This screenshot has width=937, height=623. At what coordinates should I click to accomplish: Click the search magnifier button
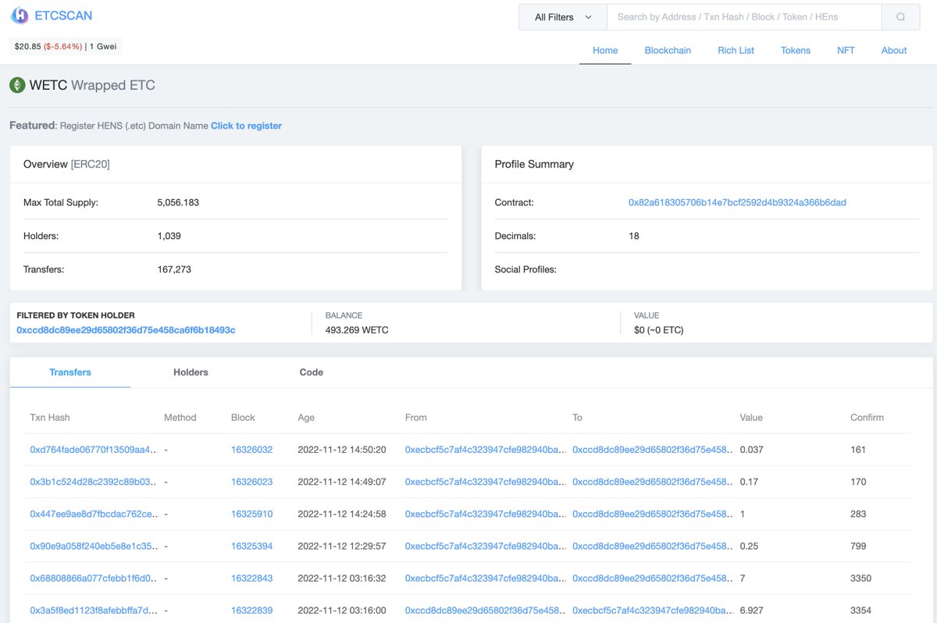tap(900, 17)
